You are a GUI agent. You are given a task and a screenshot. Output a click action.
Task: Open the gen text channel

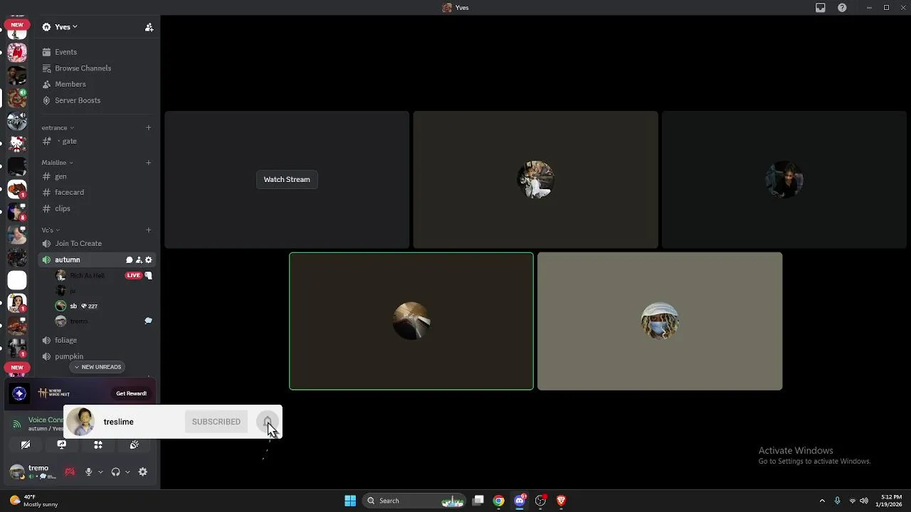pos(98,176)
